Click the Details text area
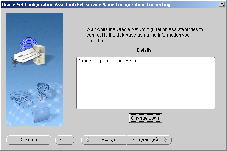This screenshot has height=151, width=227. 146,83
